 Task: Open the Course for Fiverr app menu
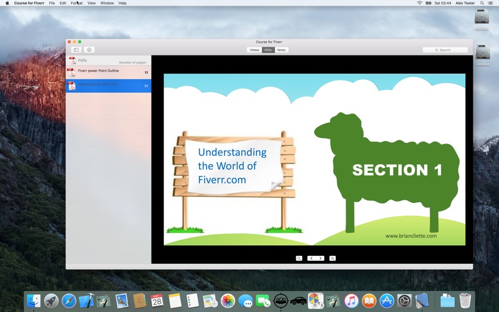tap(29, 3)
